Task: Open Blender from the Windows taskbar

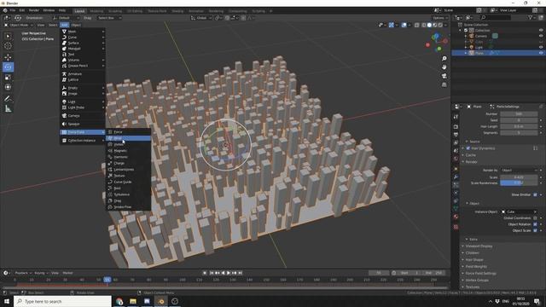Action: click(161, 301)
